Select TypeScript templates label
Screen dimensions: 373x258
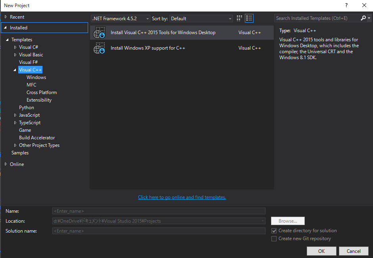click(x=30, y=123)
